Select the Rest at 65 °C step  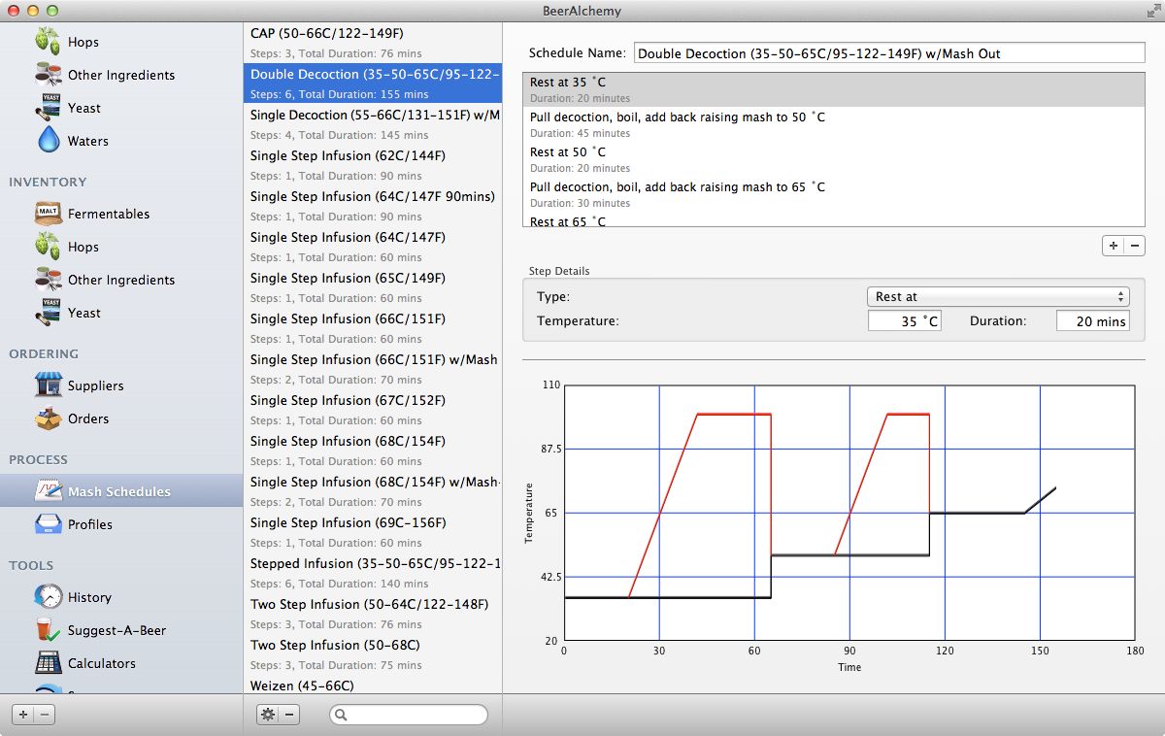coord(834,220)
